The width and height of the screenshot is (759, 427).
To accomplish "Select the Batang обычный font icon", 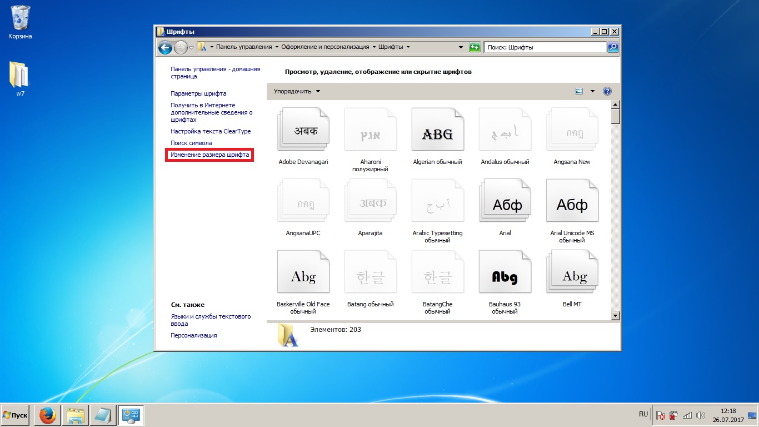I will click(371, 272).
